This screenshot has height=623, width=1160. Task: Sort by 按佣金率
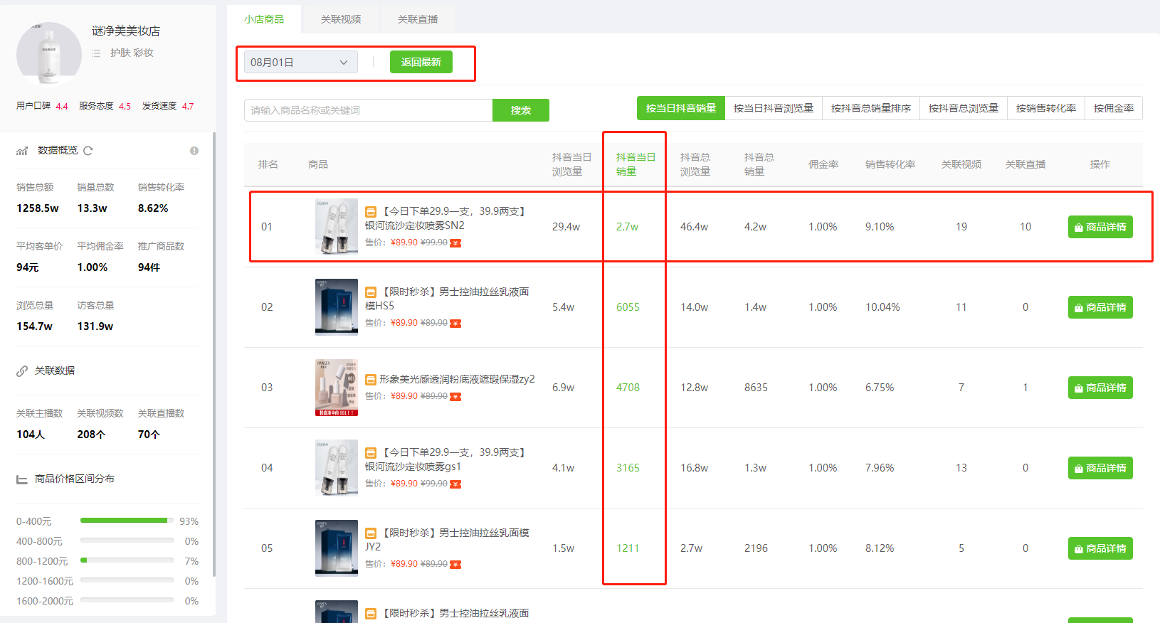tap(1114, 108)
